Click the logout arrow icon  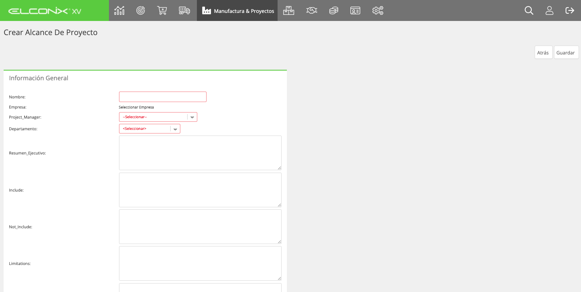point(570,10)
